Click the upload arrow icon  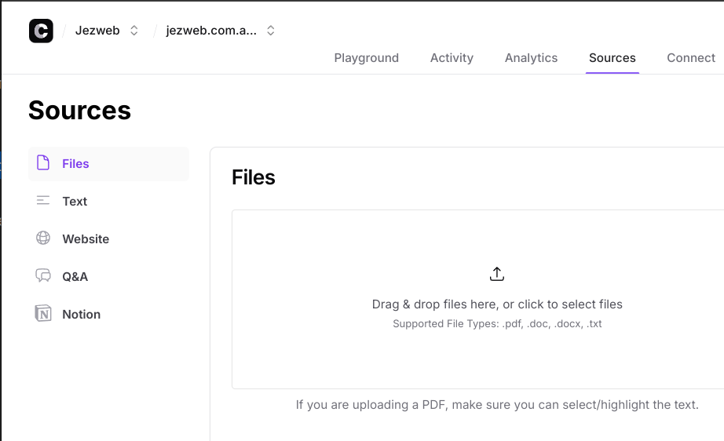496,274
